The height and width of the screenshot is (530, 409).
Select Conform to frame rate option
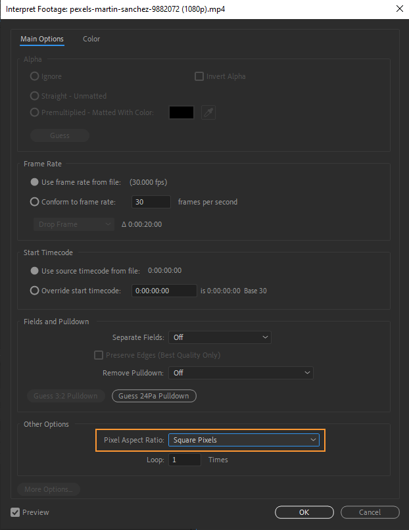coord(35,202)
